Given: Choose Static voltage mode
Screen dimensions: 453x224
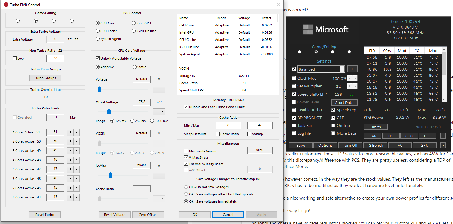Looking at the screenshot, I should tap(139, 67).
